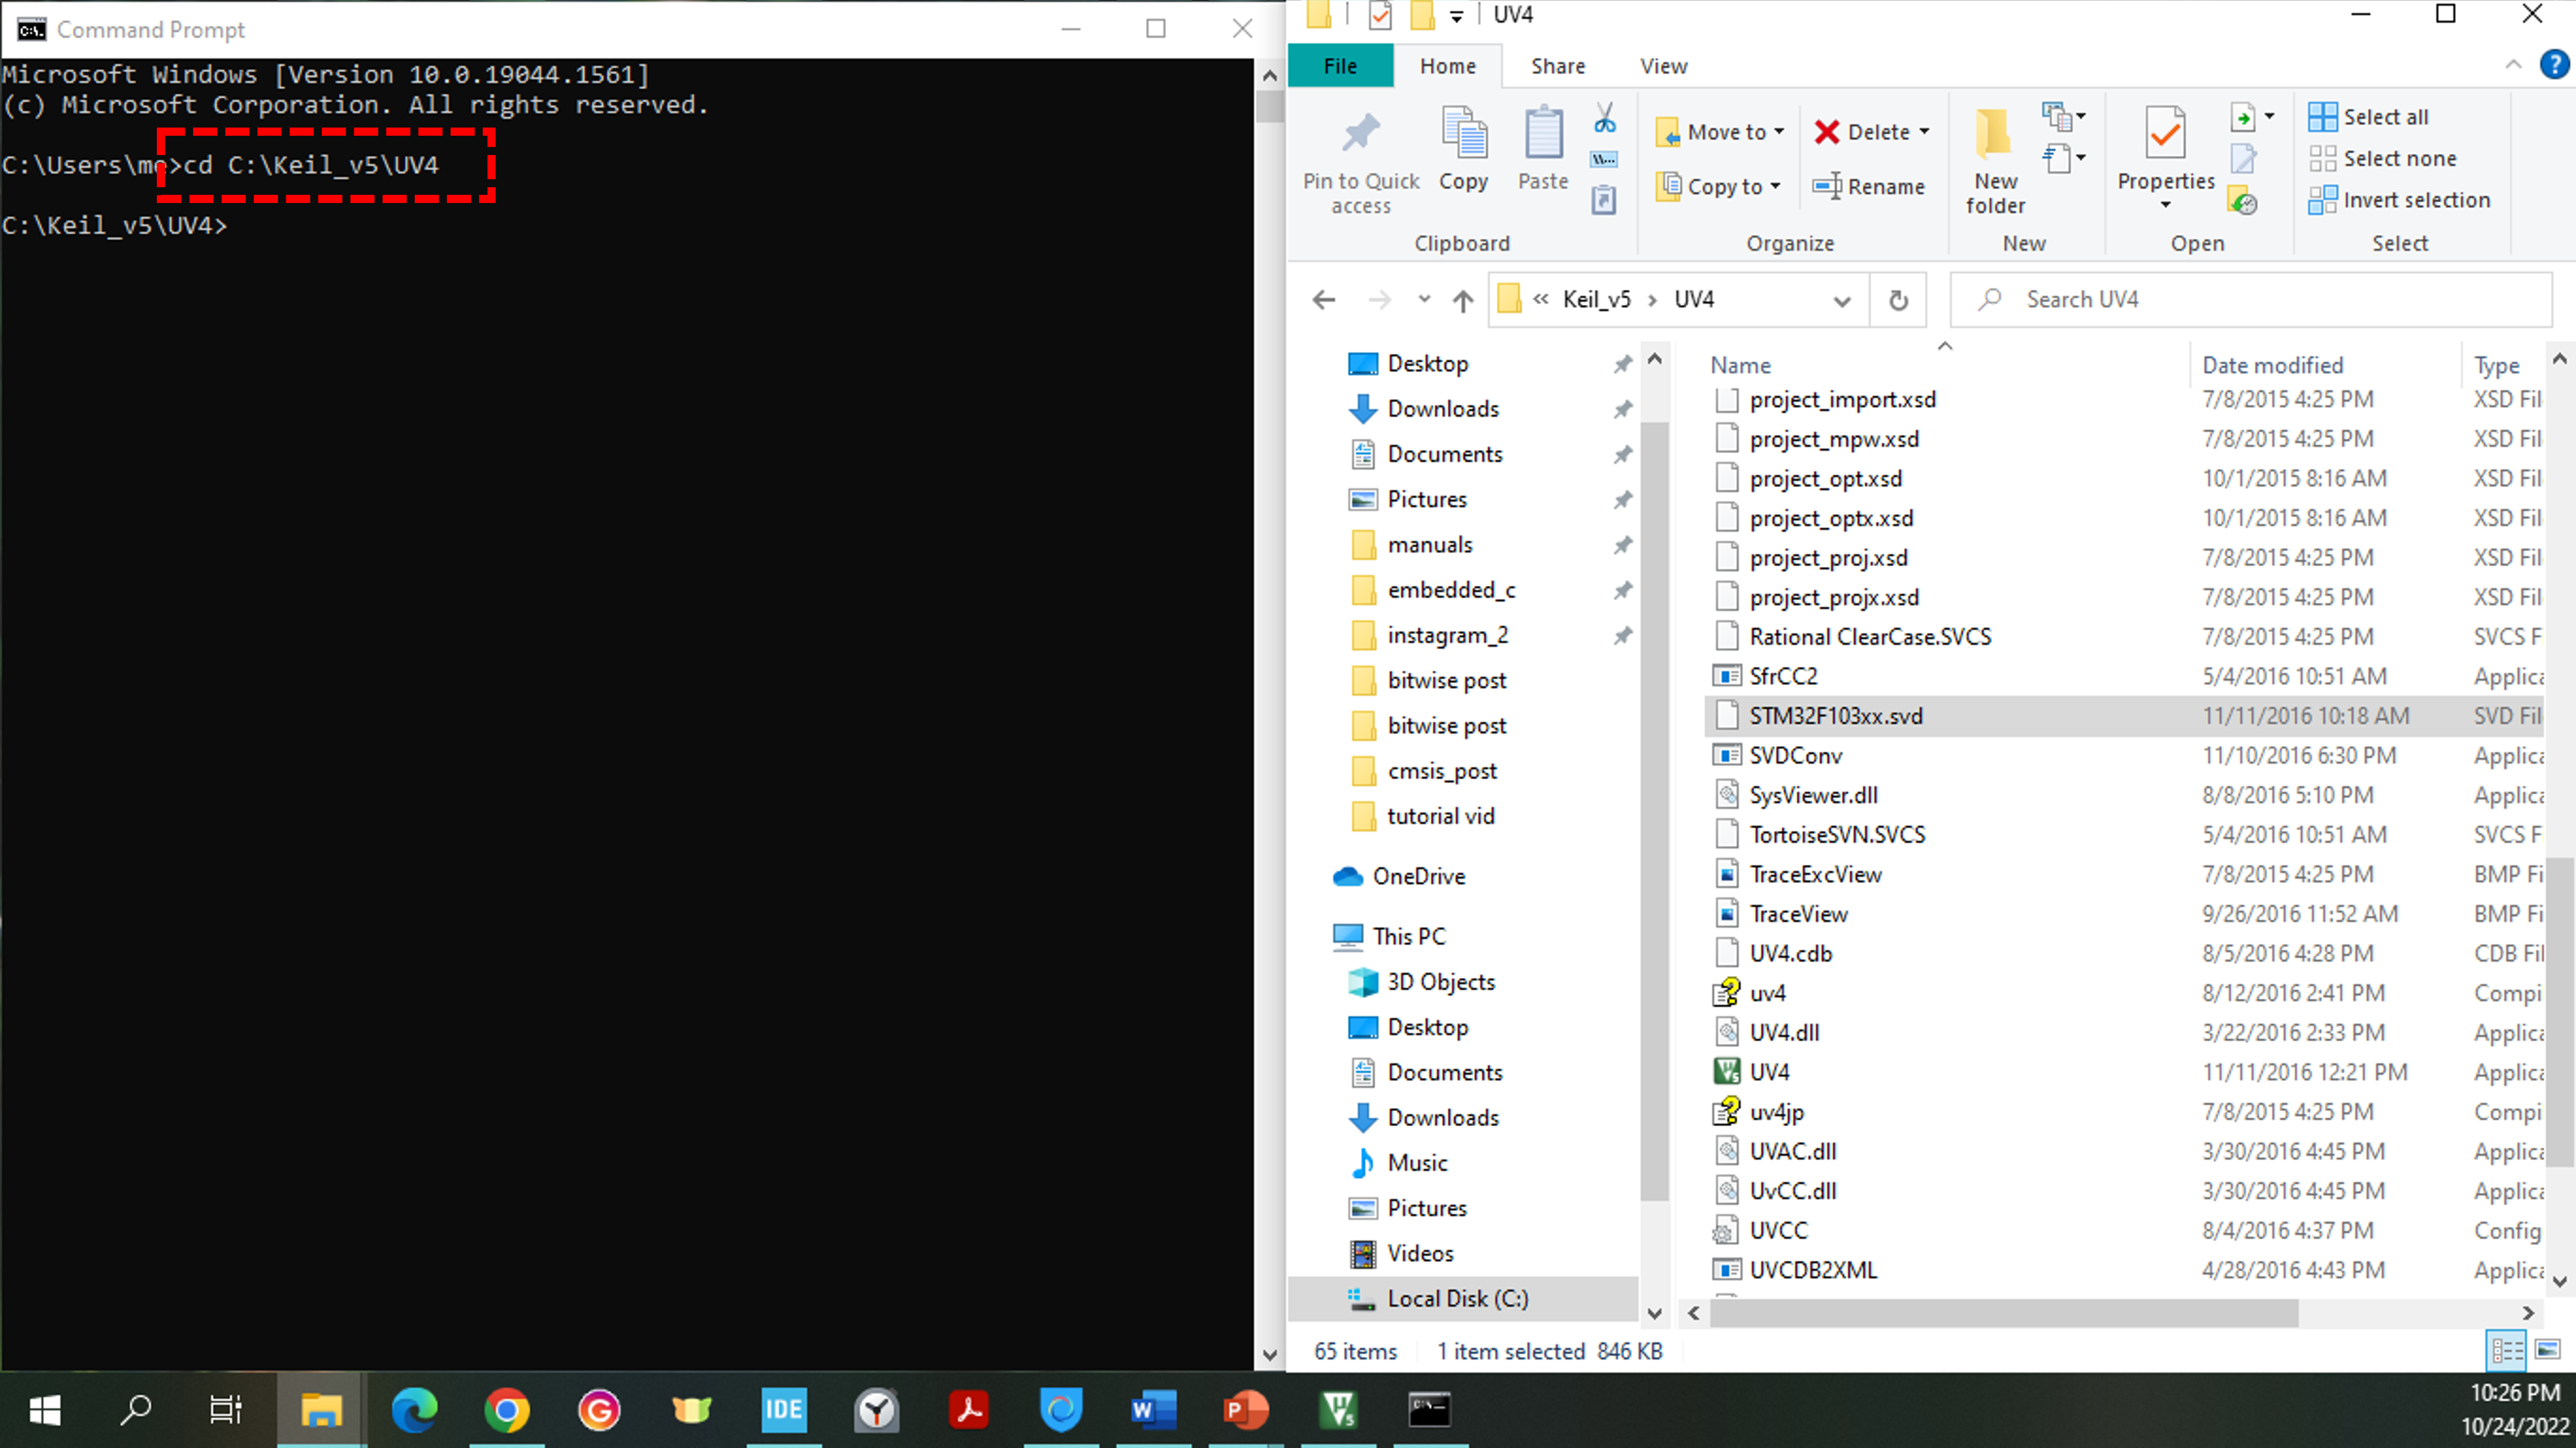Open the File menu tab
This screenshot has height=1448, width=2576.
pyautogui.click(x=1340, y=66)
